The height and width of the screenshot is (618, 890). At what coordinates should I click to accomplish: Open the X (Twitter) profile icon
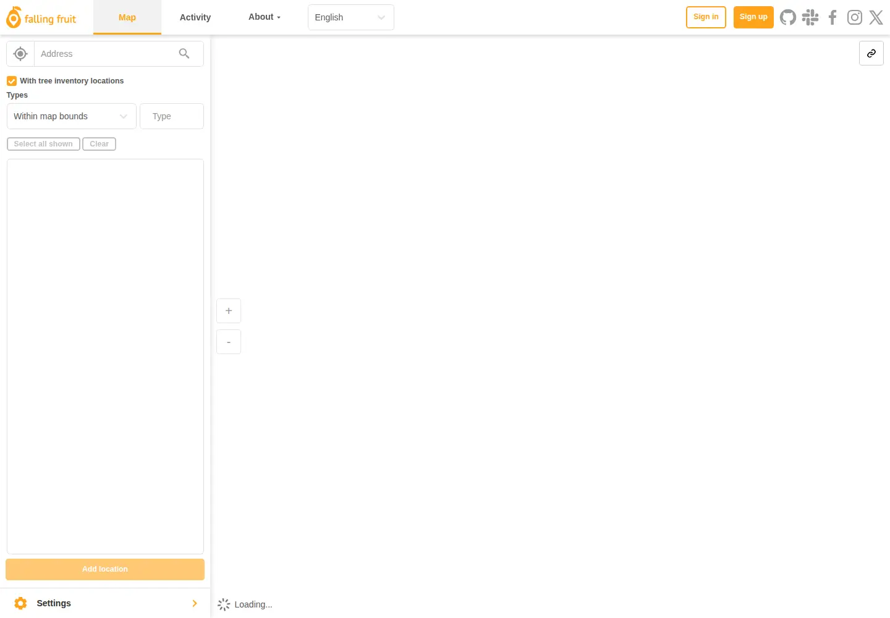876,17
